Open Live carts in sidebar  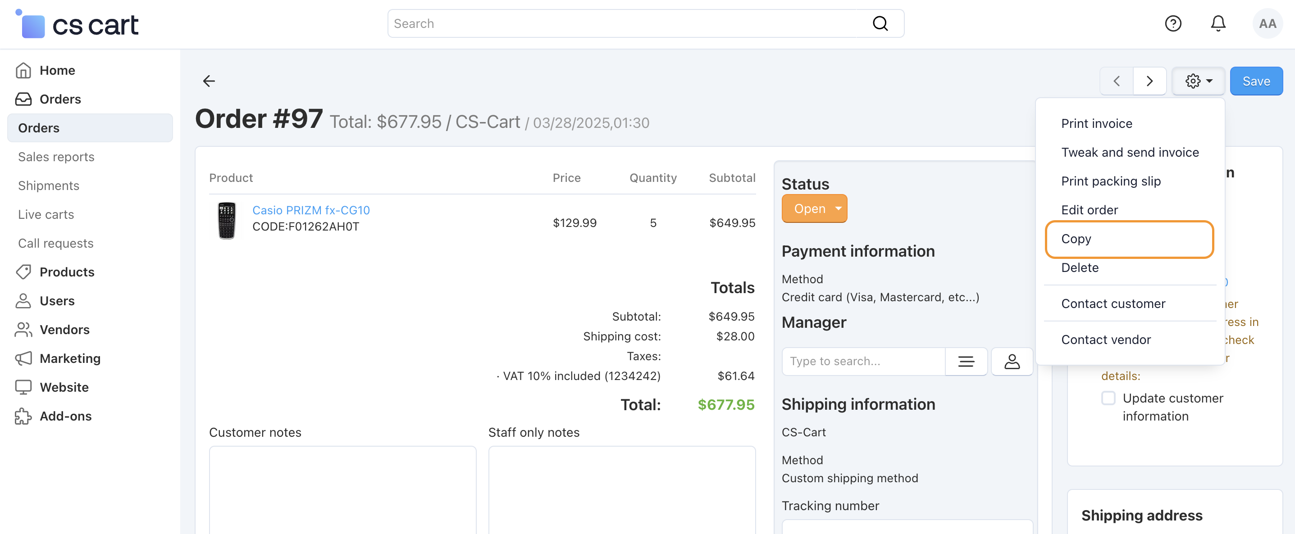point(46,214)
